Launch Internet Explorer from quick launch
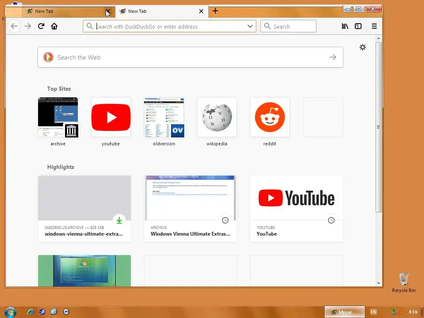The height and width of the screenshot is (318, 424). pyautogui.click(x=30, y=312)
